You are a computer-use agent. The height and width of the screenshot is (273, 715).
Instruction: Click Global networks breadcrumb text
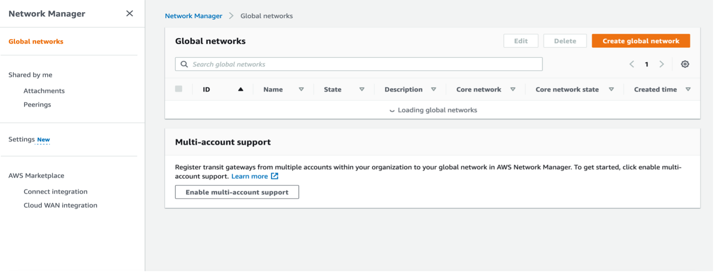point(267,16)
